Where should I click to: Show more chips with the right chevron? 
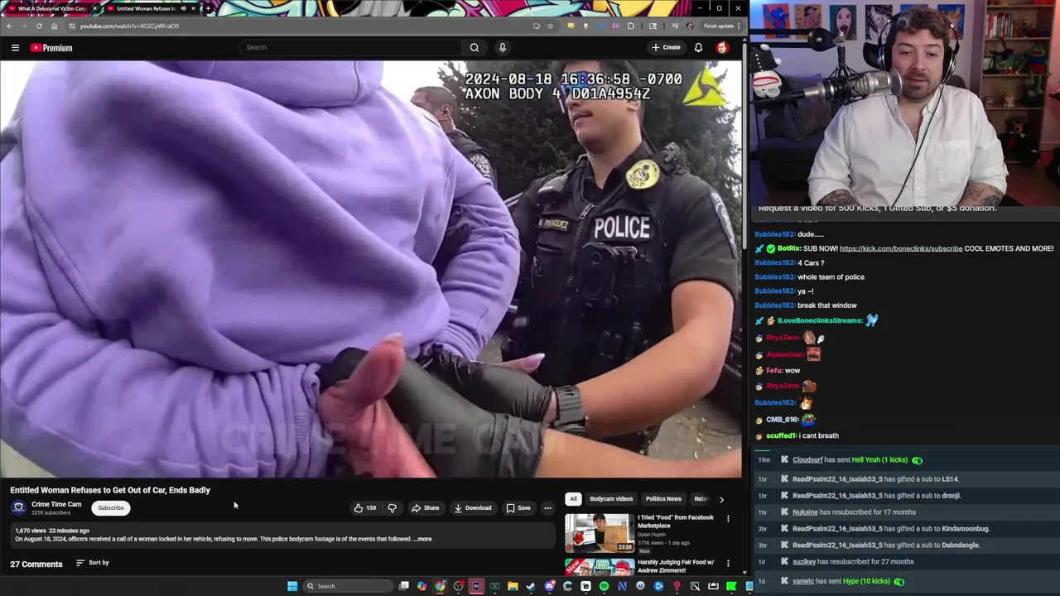point(721,499)
